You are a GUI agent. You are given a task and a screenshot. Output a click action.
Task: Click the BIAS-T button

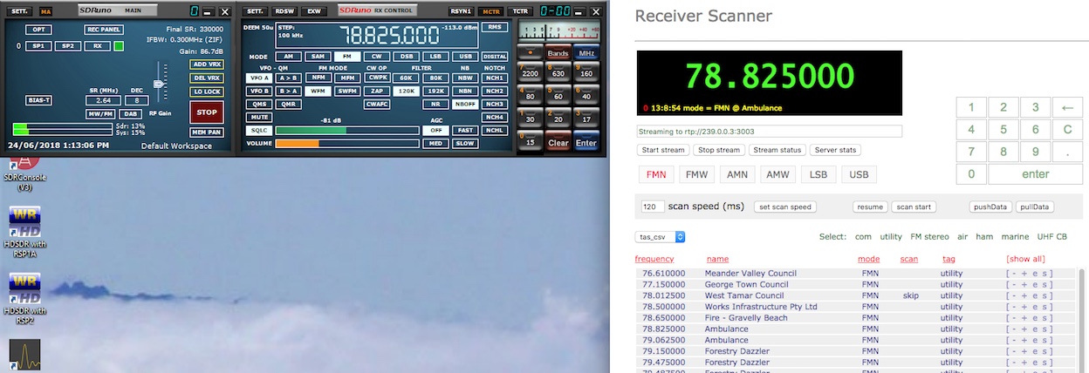coord(38,100)
